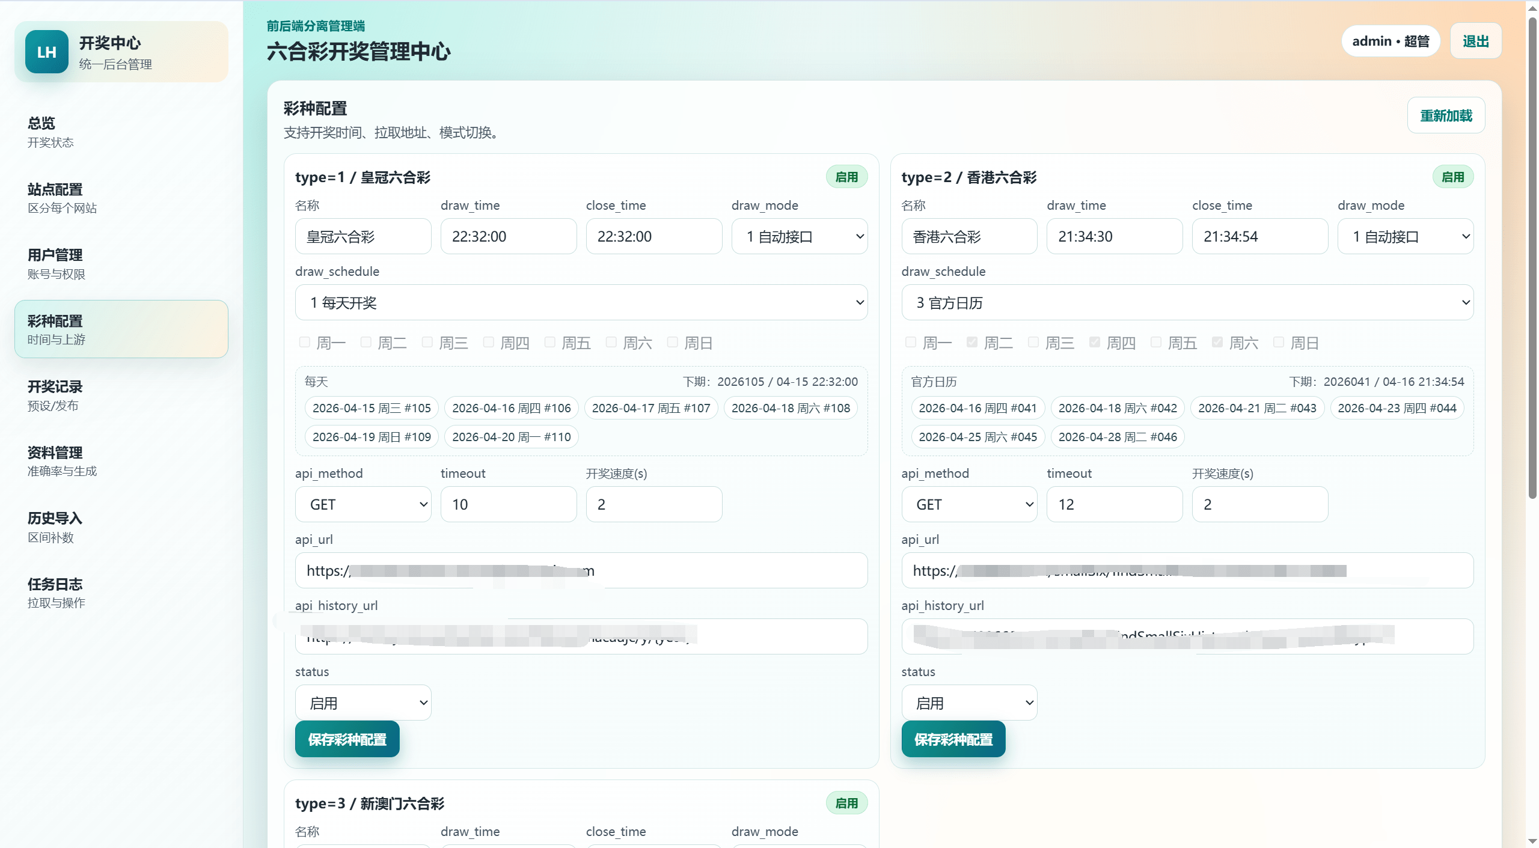Go to 用户管理 section
Viewport: 1539px width, 848px height.
pos(121,264)
